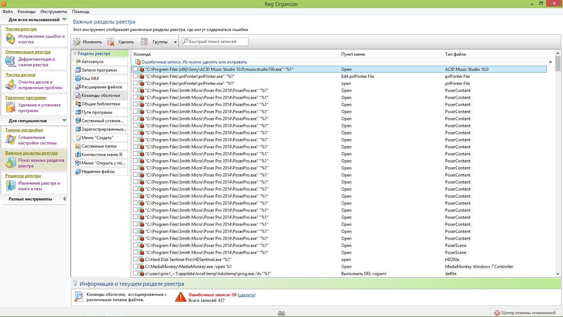Select Недавние файлы section
The height and width of the screenshot is (317, 563).
100,172
